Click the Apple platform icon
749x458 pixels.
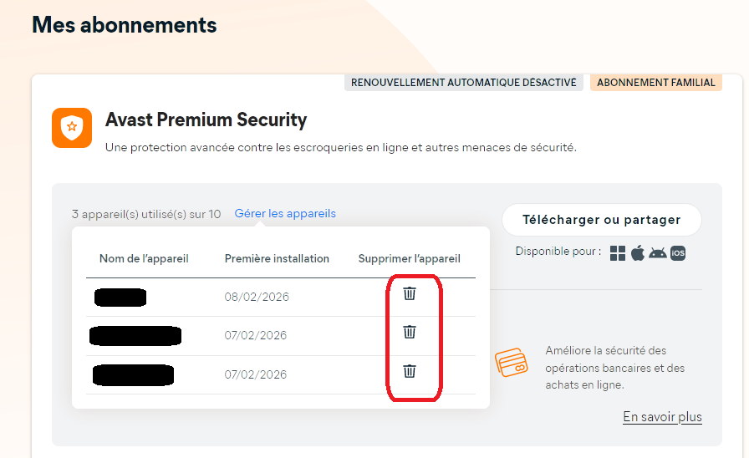(638, 253)
